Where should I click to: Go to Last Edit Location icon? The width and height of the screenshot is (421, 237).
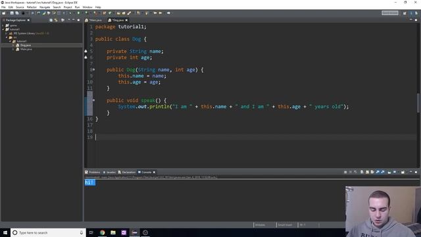click(155, 13)
